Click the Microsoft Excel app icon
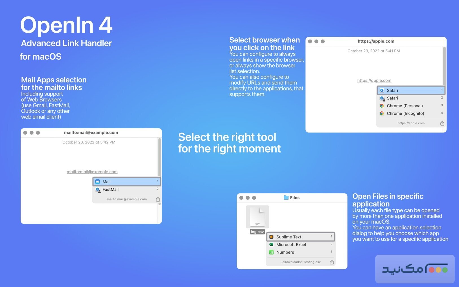459x287 pixels. pos(271,245)
